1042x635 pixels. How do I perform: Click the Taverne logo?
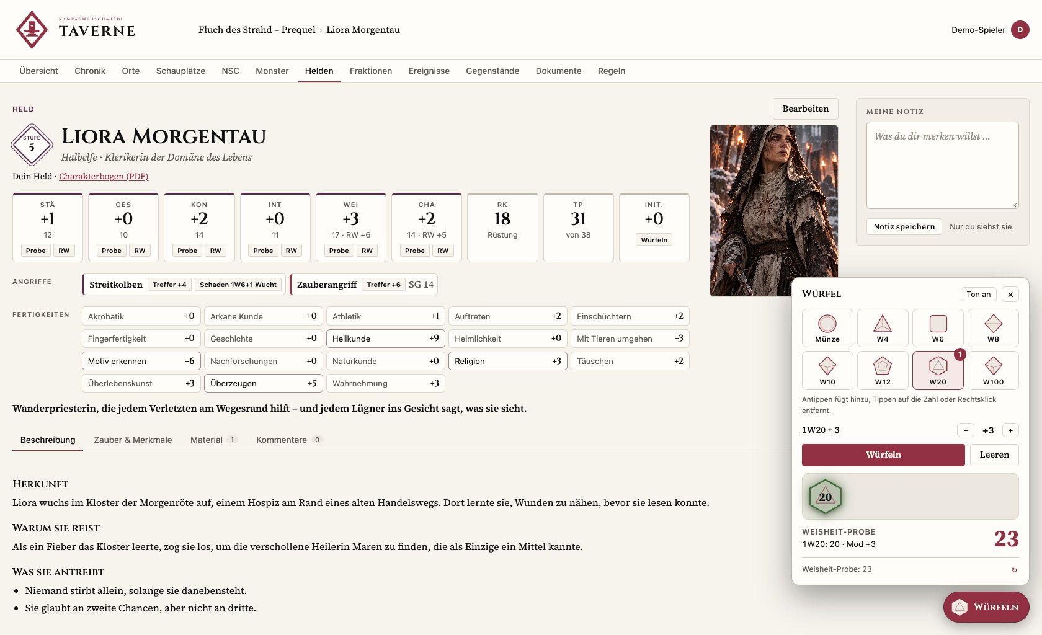pyautogui.click(x=75, y=29)
